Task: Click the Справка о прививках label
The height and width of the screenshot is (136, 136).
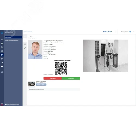Action: click(x=48, y=75)
